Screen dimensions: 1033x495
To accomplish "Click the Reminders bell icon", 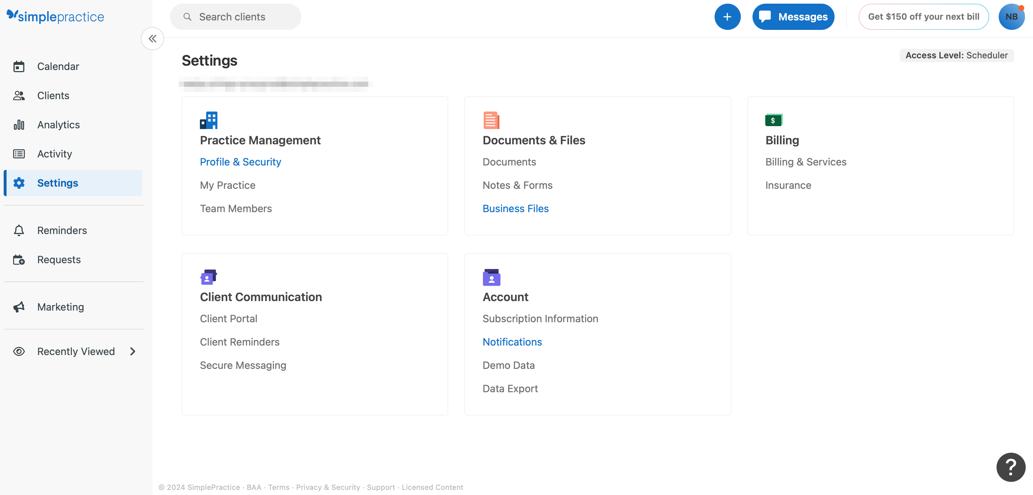I will 19,230.
